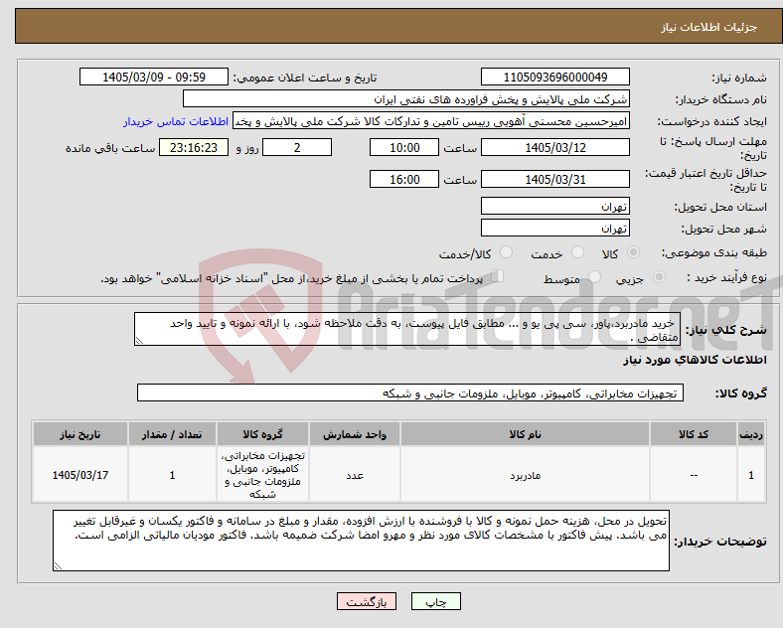Viewport: 783px width, 628px height.
Task: Select the خدمت radio button
Action: tap(577, 252)
